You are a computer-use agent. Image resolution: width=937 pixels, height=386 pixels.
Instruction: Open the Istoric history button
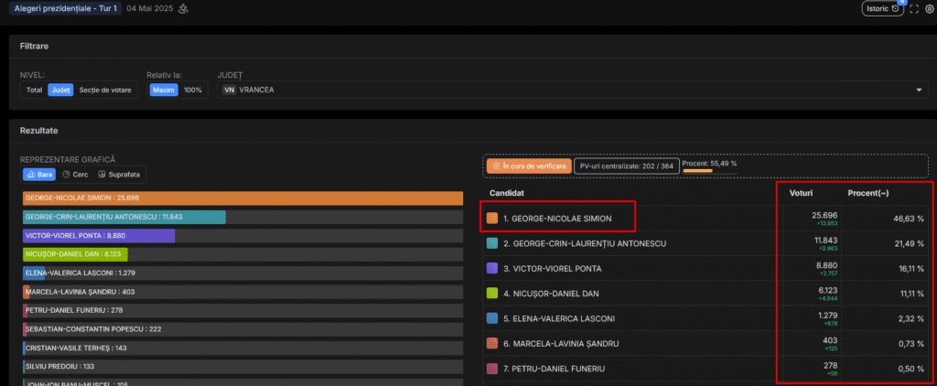[x=882, y=9]
